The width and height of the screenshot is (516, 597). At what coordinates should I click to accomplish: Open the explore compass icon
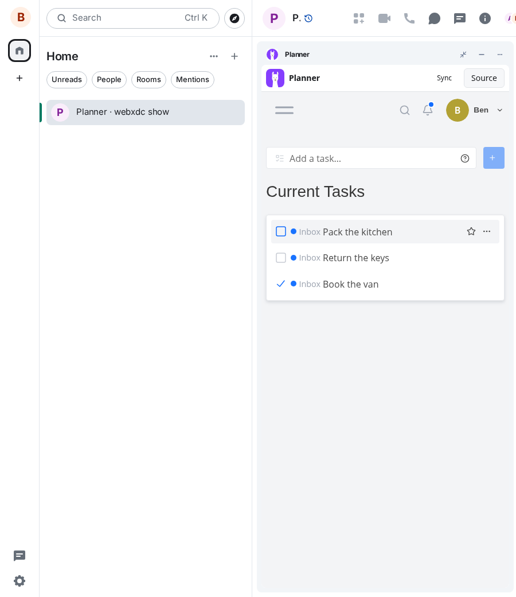point(234,18)
